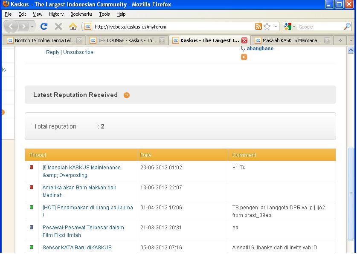Open a new tab with plus button
Image resolution: width=357 pixels, height=254 pixels.
[340, 40]
